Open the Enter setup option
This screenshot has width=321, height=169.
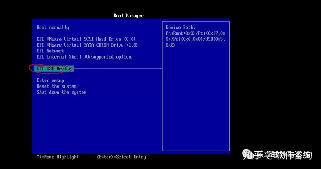coord(50,80)
